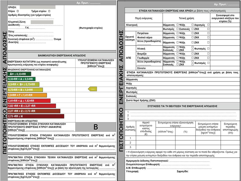Image resolution: width=241 pixels, height=181 pixels.
Task: Click the (kWh/m²*έτος) savings sub-header
Action: tap(165, 132)
